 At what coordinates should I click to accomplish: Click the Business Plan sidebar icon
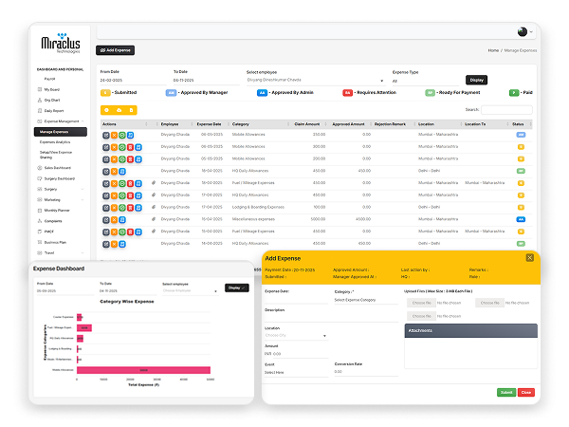tap(40, 242)
